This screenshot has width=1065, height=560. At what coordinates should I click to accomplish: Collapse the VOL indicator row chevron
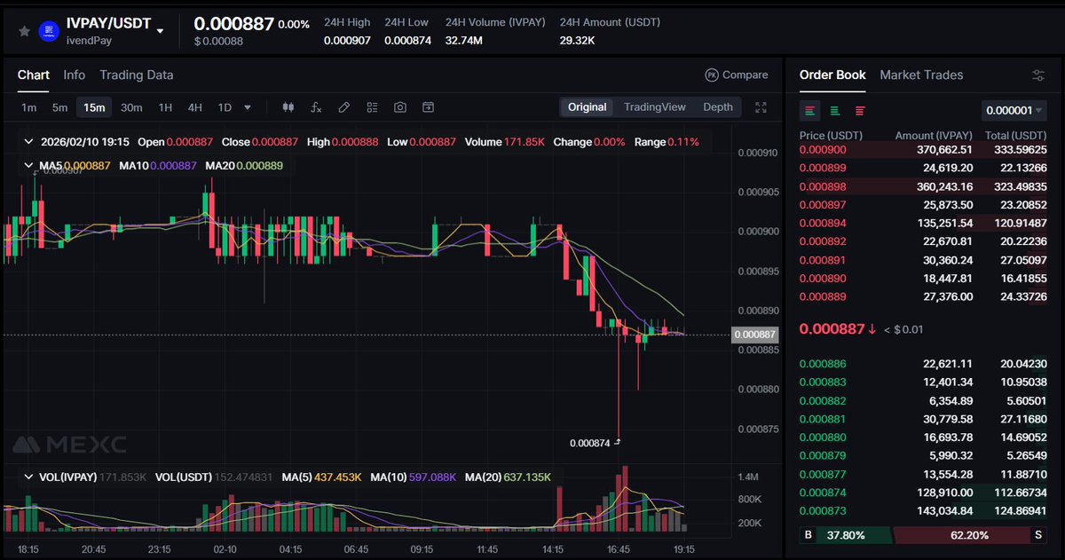click(28, 477)
